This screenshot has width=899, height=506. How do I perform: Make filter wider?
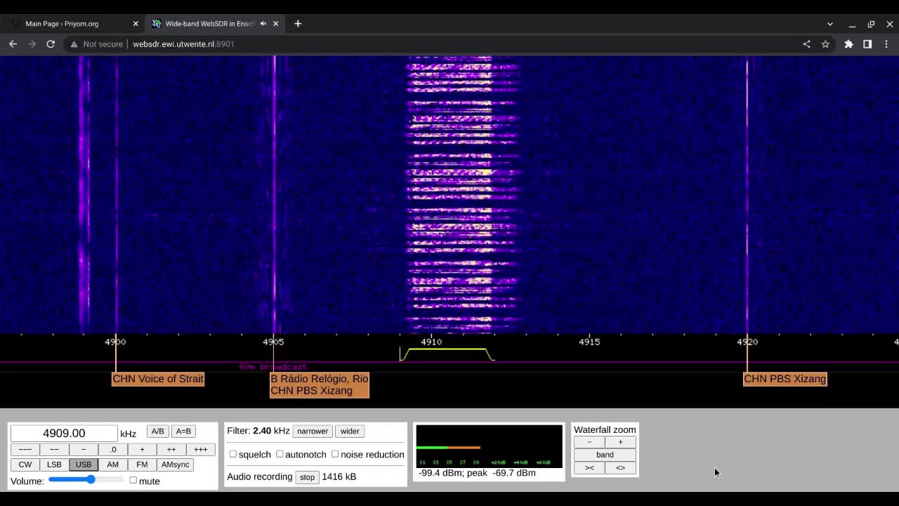click(x=350, y=431)
